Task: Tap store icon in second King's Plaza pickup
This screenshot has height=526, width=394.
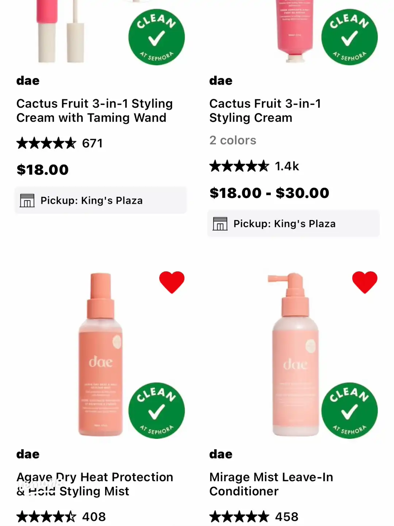Action: pyautogui.click(x=220, y=224)
